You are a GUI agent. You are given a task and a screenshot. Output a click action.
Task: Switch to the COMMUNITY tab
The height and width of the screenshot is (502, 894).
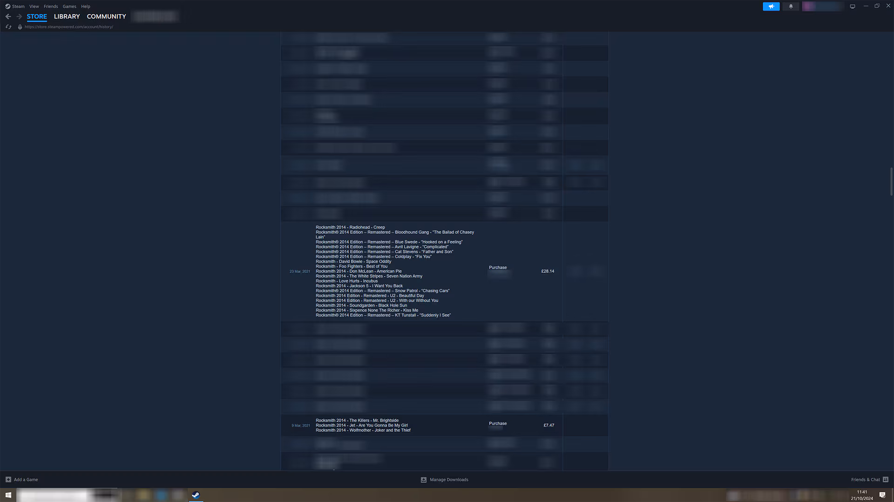point(106,16)
